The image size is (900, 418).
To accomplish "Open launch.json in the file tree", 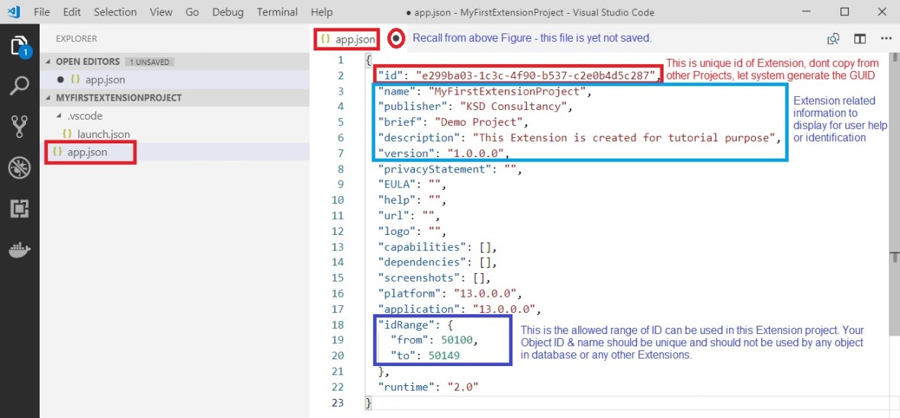I will coord(103,134).
